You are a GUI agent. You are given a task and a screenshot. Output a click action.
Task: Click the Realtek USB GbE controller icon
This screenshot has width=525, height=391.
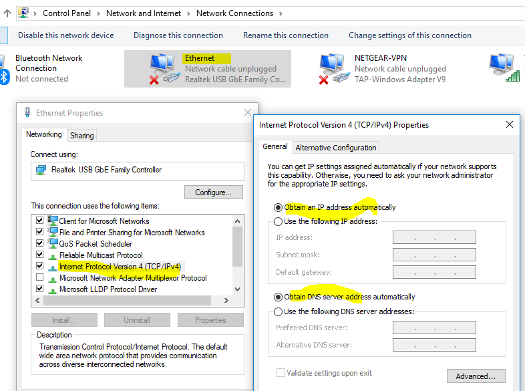point(41,170)
